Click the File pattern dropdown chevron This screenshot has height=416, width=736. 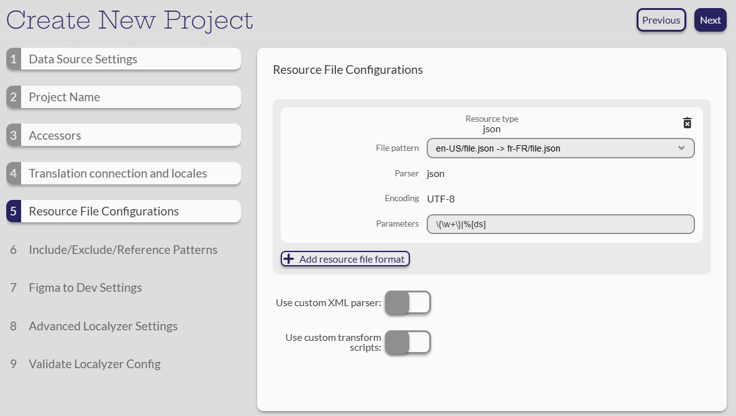pyautogui.click(x=681, y=148)
